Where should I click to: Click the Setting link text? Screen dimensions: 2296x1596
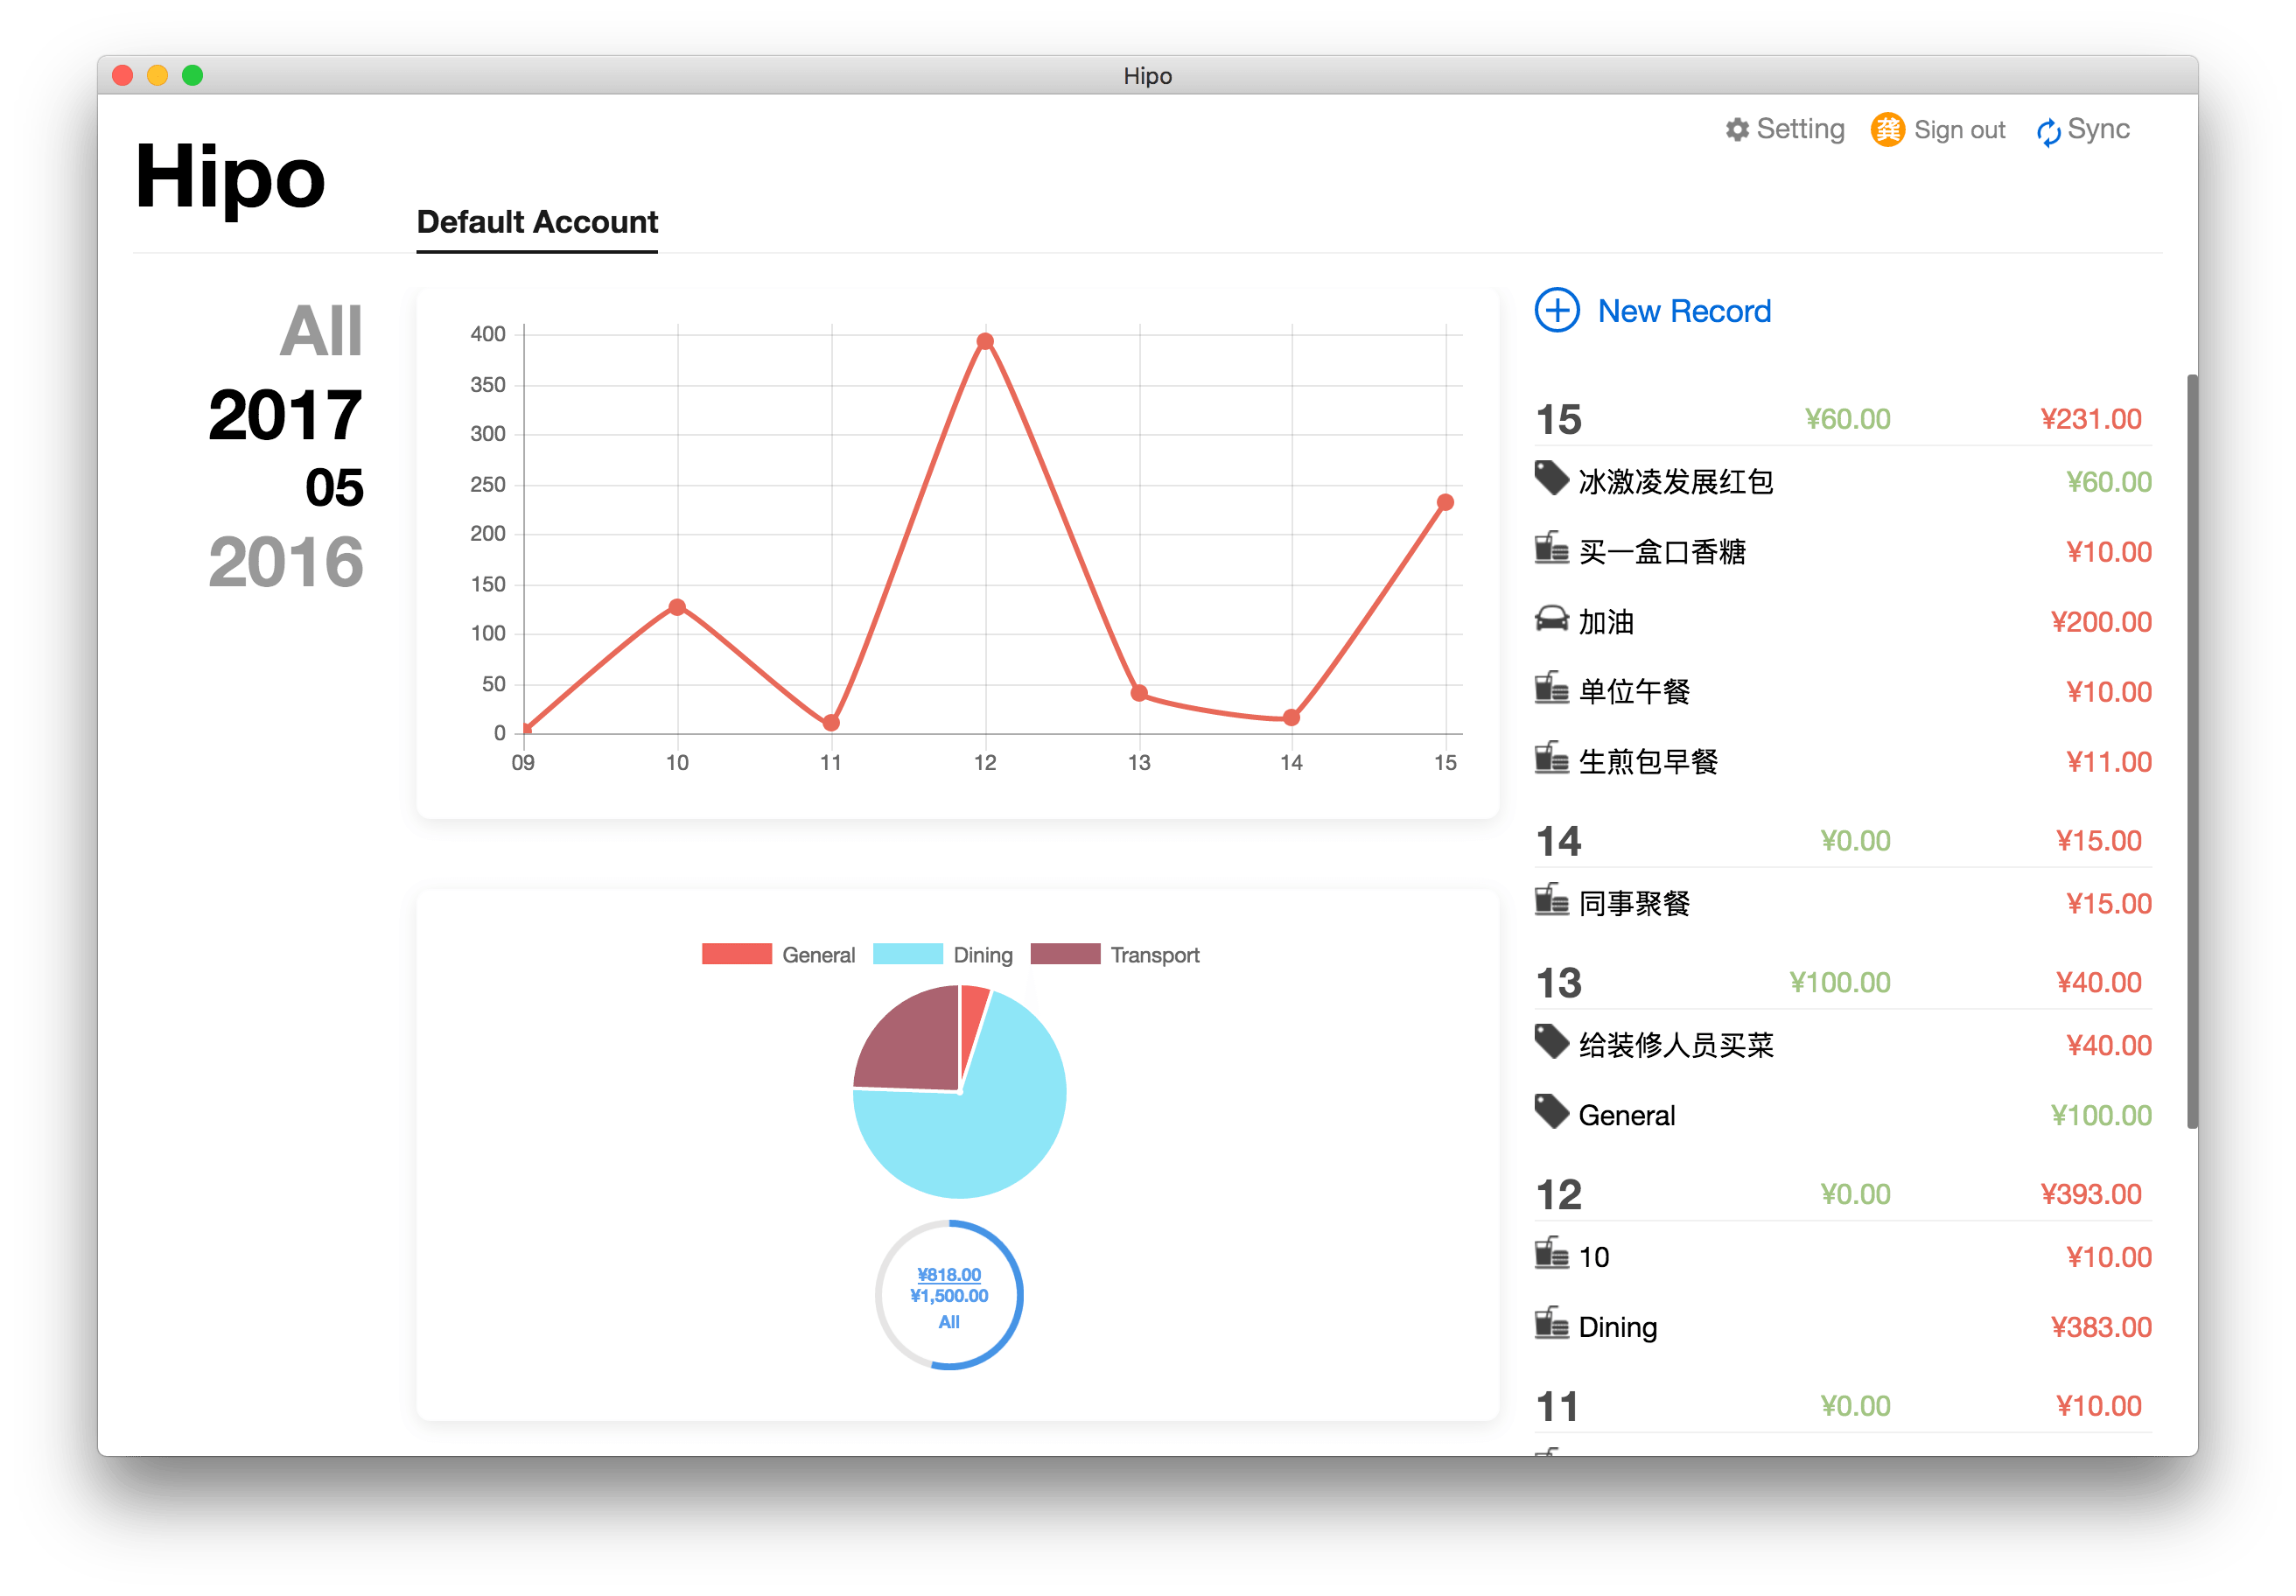coord(1800,130)
